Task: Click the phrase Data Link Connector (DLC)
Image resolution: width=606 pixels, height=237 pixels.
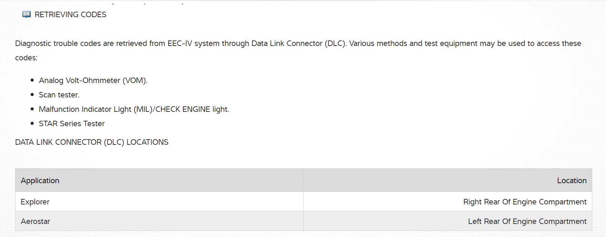Action: (x=299, y=44)
